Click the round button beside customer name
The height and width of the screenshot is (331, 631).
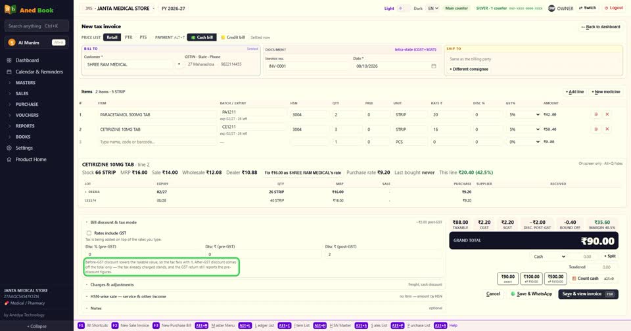(179, 64)
